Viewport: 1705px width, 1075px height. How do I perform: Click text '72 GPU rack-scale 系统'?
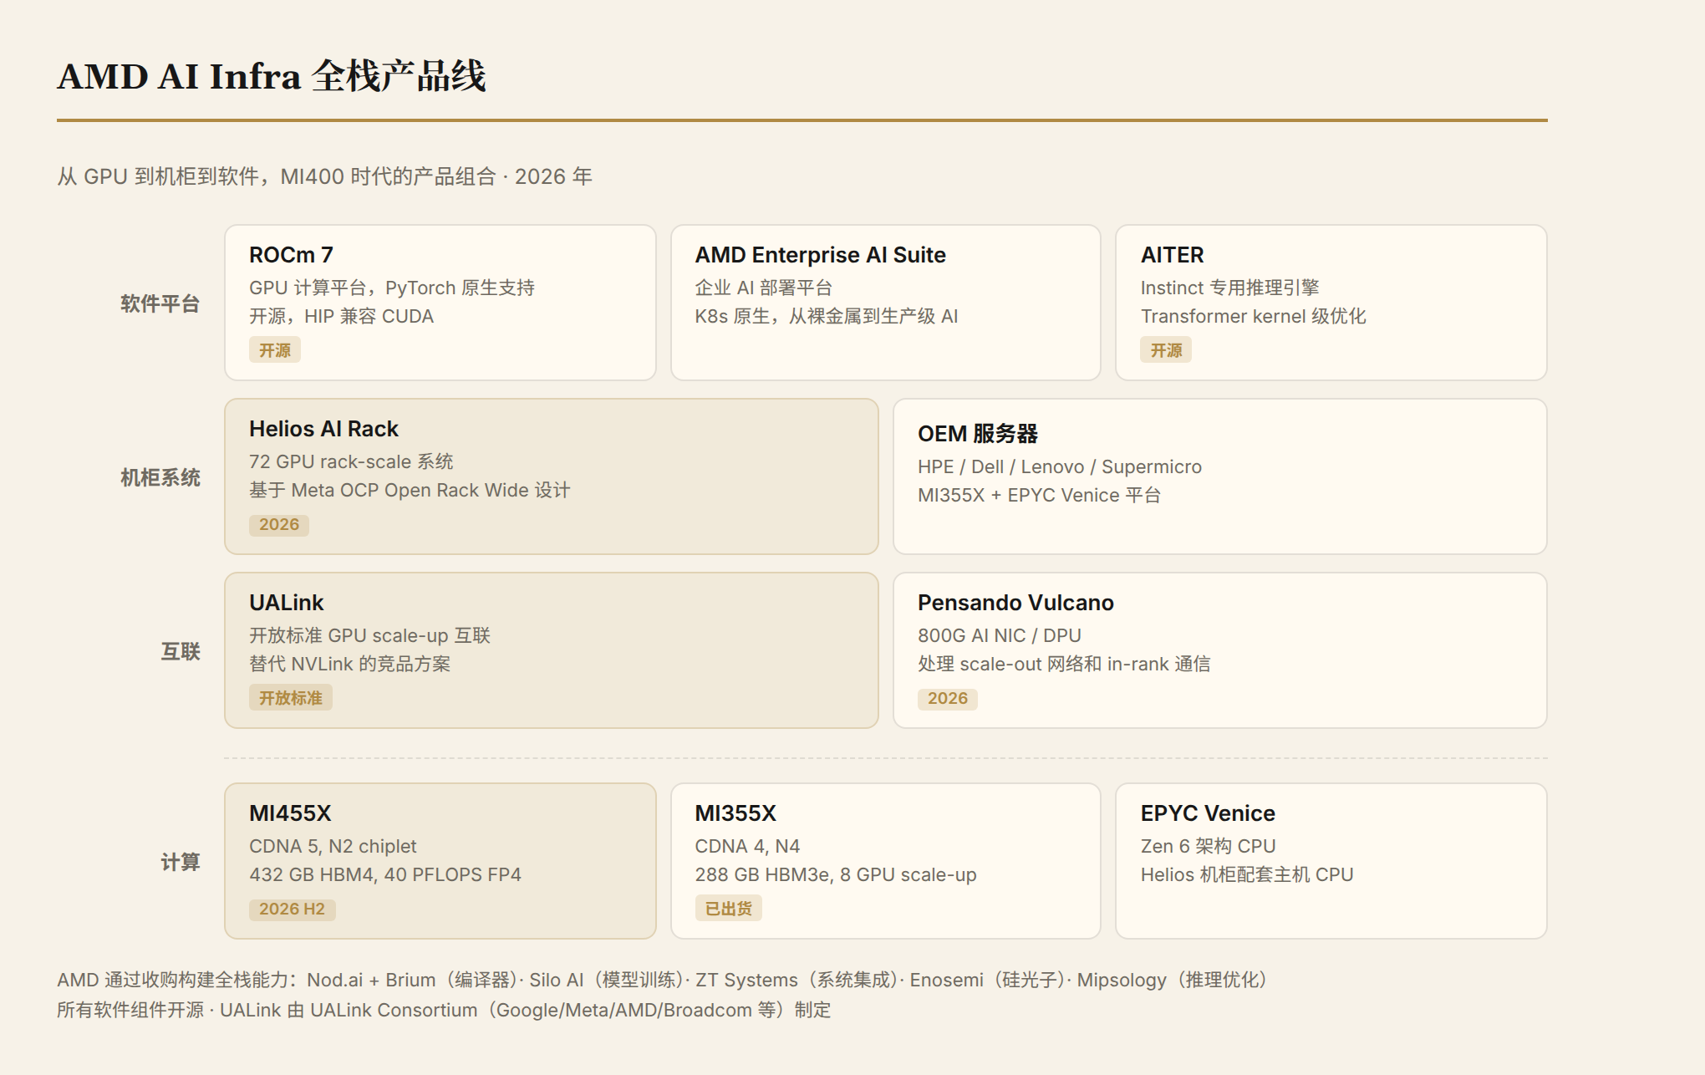[x=351, y=461]
